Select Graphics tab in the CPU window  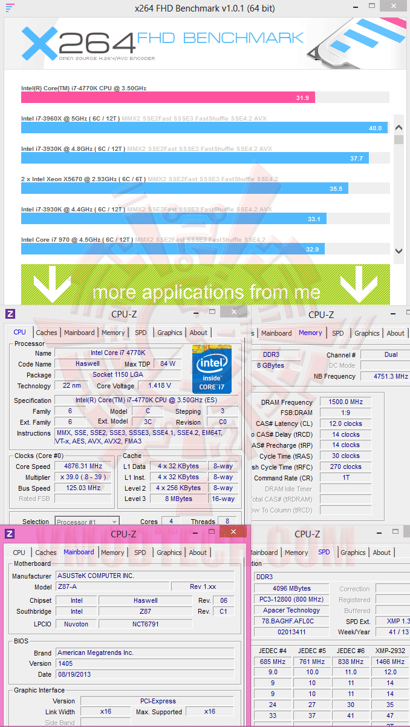click(170, 333)
